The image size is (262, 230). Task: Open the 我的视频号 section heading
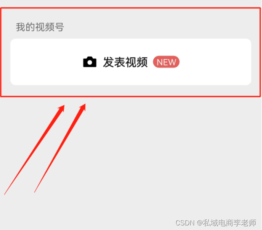(40, 27)
